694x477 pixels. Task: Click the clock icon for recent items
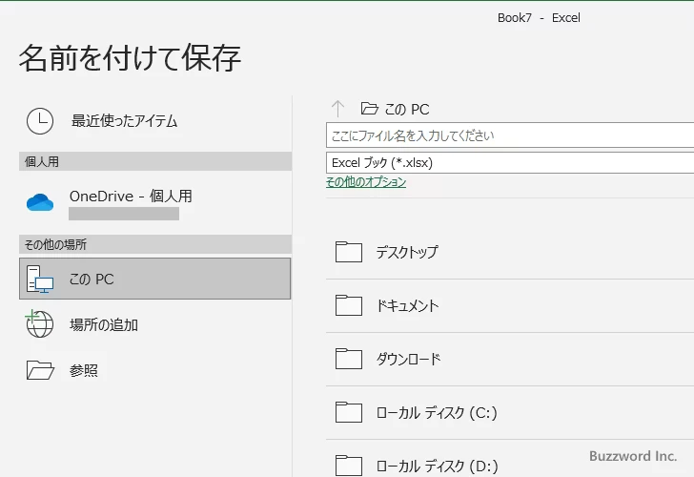coord(40,121)
